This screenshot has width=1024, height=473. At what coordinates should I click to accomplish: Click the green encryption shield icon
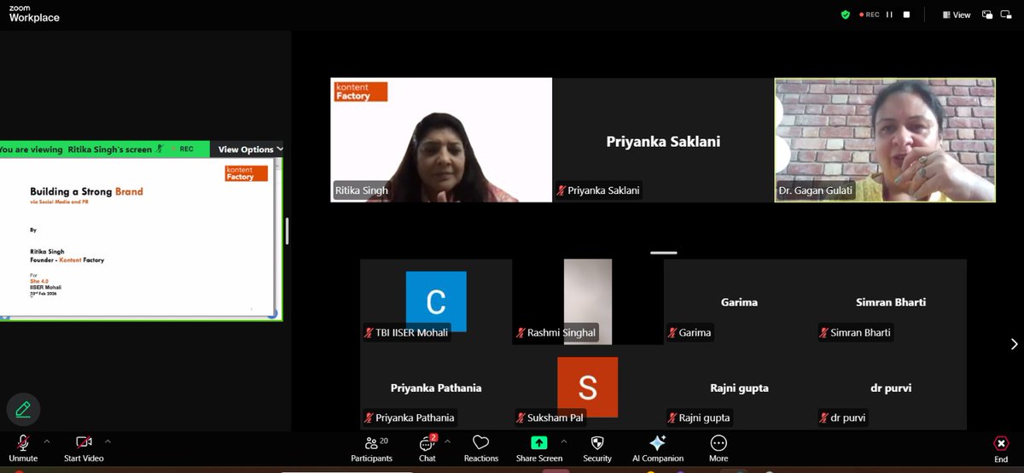coord(846,15)
